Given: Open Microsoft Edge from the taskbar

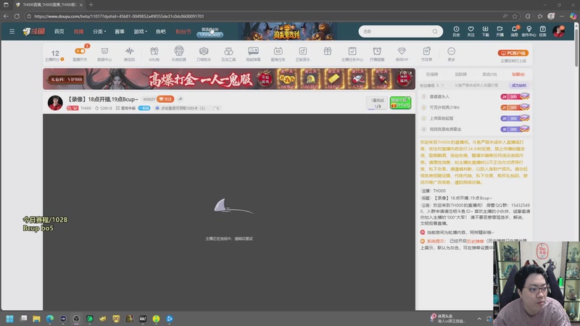Looking at the screenshot, I should tap(49, 319).
